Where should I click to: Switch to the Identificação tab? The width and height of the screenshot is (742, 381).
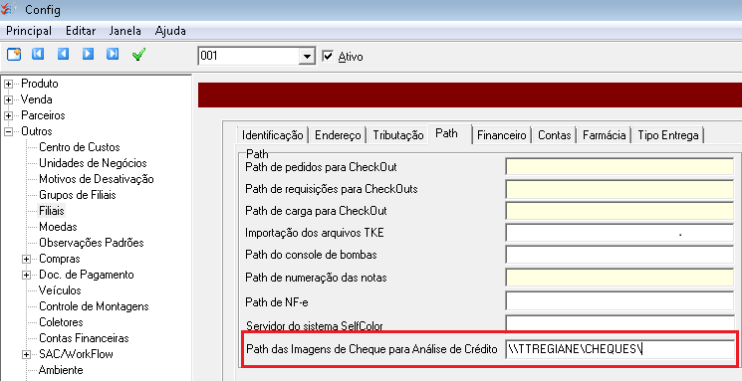tap(273, 135)
